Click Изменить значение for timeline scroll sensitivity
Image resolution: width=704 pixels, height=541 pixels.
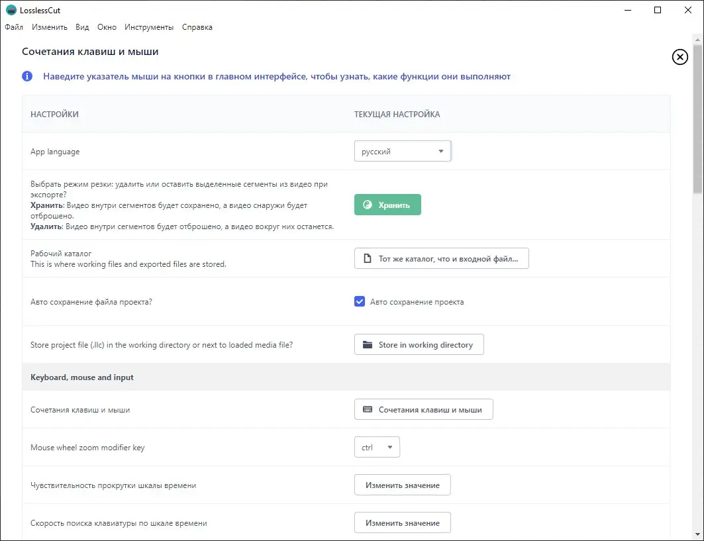click(402, 485)
